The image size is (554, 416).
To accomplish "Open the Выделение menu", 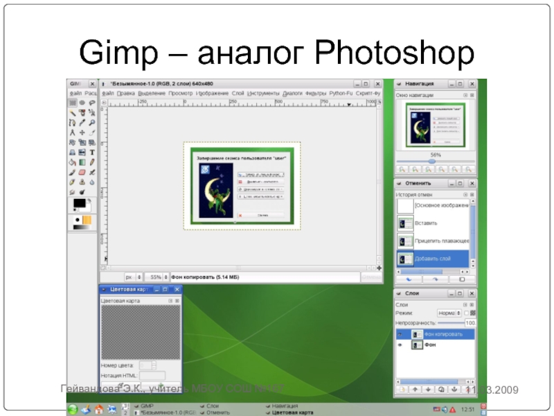I will 152,93.
